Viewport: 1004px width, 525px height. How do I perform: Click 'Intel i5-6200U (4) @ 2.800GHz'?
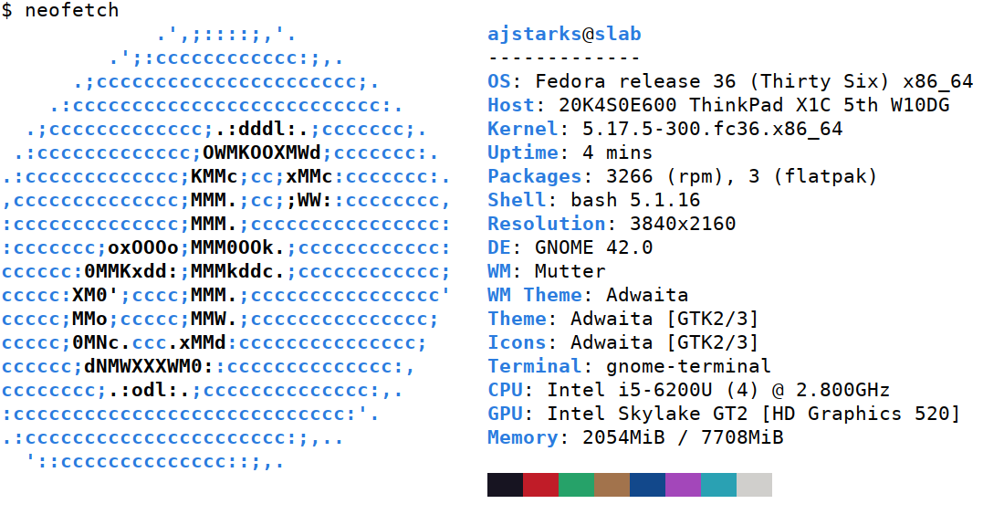(x=718, y=389)
